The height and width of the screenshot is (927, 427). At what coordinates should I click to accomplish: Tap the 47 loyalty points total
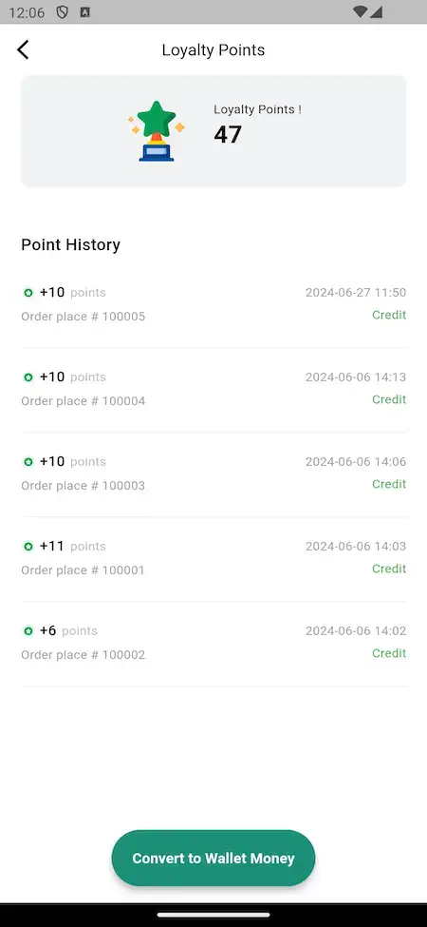[228, 134]
